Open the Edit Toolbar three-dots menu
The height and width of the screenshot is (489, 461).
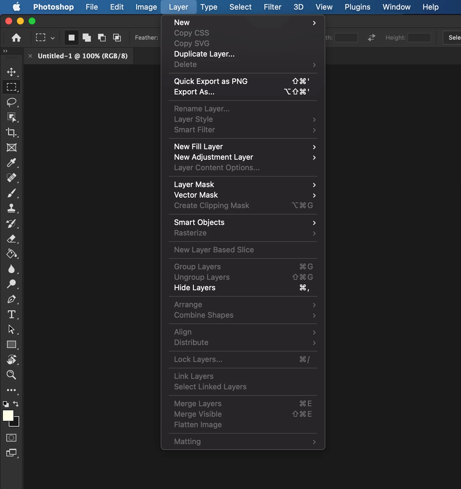click(11, 390)
